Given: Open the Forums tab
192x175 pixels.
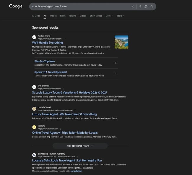Looking at the screenshot, I should tap(72, 16).
